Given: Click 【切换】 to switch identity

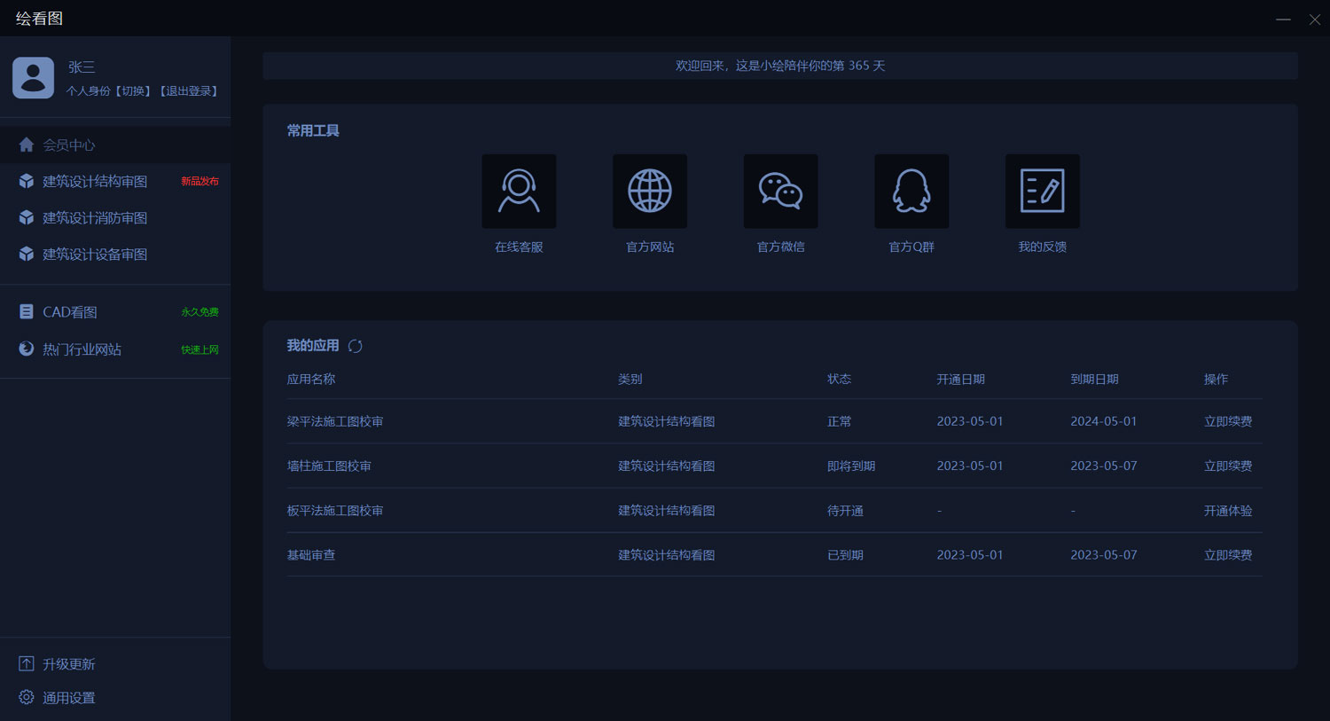Looking at the screenshot, I should 133,91.
